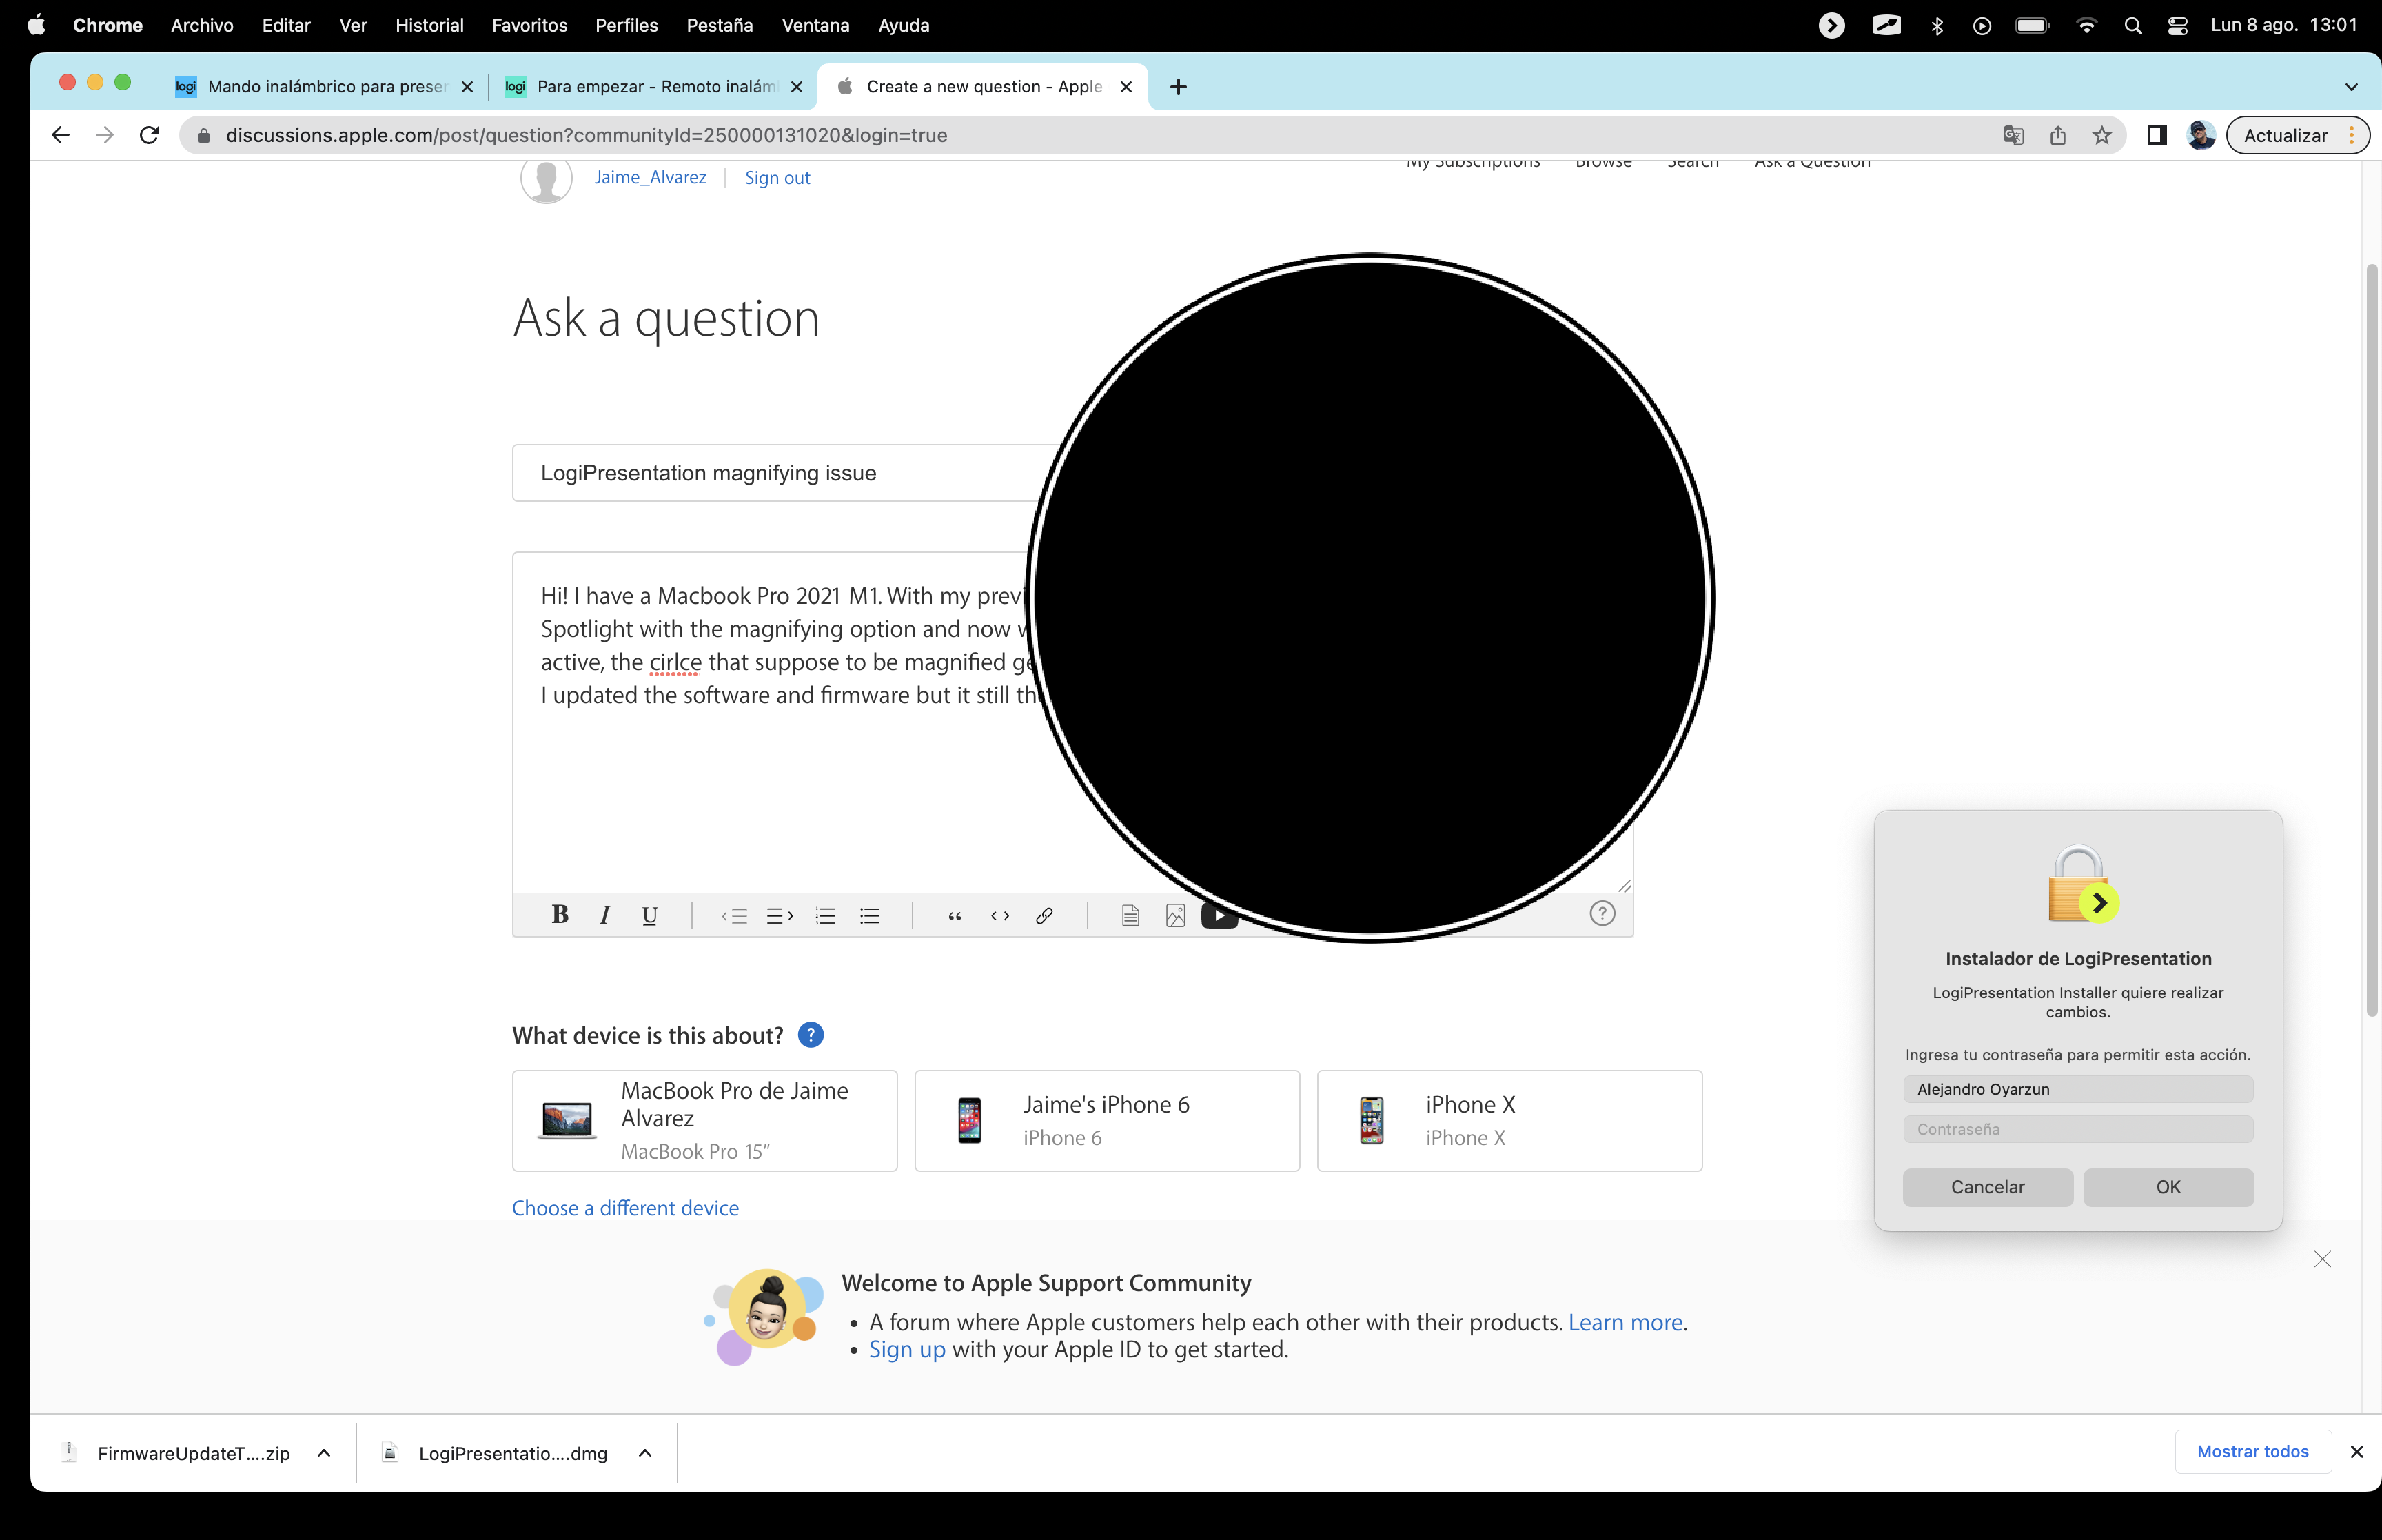Insert a hyperlink with the link icon

(x=1045, y=915)
